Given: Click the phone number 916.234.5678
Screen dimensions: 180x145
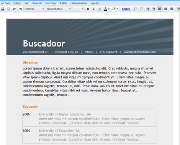Looking at the screenshot, I should coord(108,52).
